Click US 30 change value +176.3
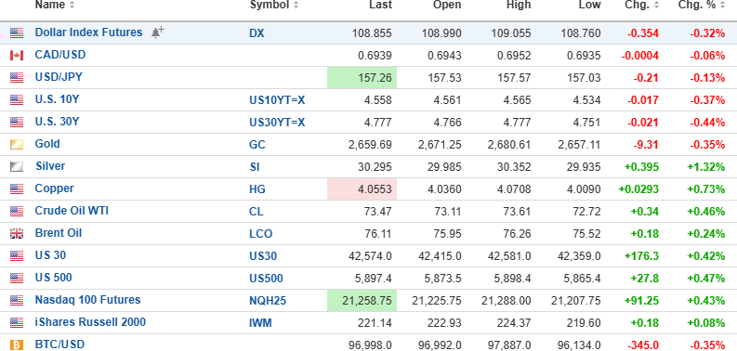 (641, 256)
